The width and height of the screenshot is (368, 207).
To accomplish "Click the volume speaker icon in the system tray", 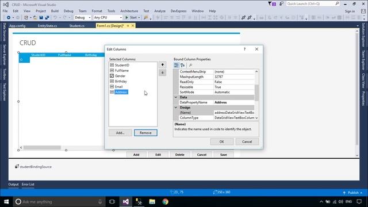I will (341, 202).
